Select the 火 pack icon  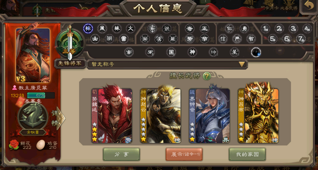coord(130,29)
